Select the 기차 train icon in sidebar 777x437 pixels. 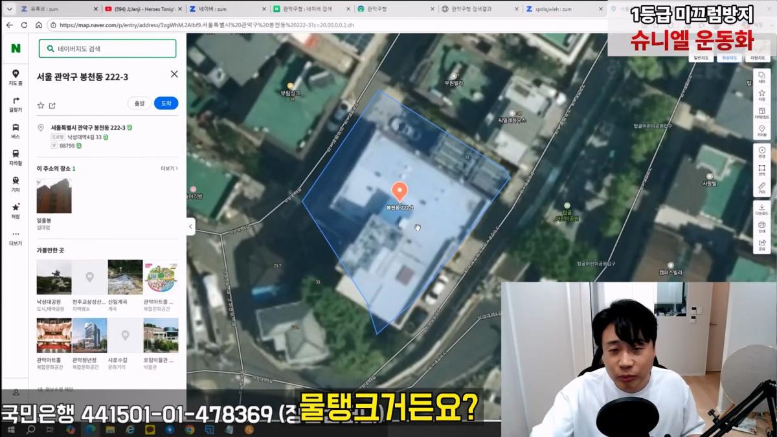tap(16, 185)
